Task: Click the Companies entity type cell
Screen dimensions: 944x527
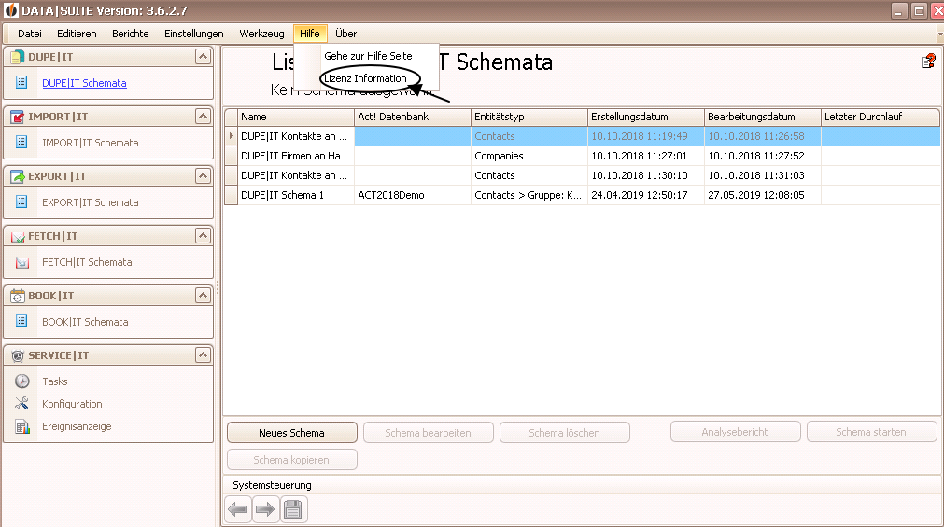Action: click(x=529, y=156)
